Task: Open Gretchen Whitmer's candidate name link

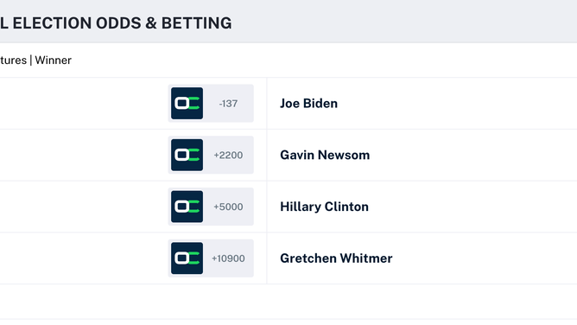Action: [336, 258]
